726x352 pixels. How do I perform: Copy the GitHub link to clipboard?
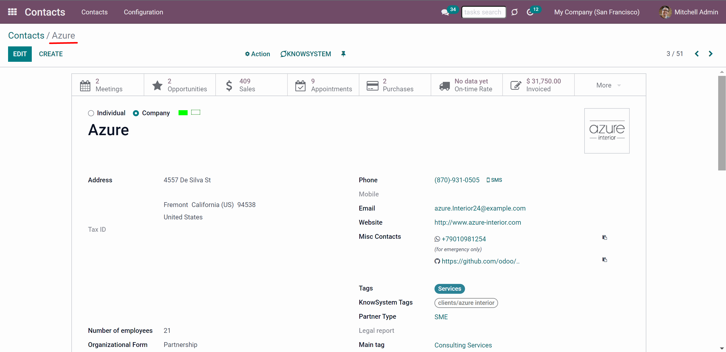point(604,260)
